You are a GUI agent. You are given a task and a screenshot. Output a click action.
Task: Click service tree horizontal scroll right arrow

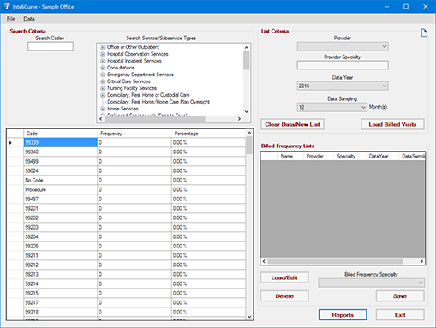coord(239,119)
